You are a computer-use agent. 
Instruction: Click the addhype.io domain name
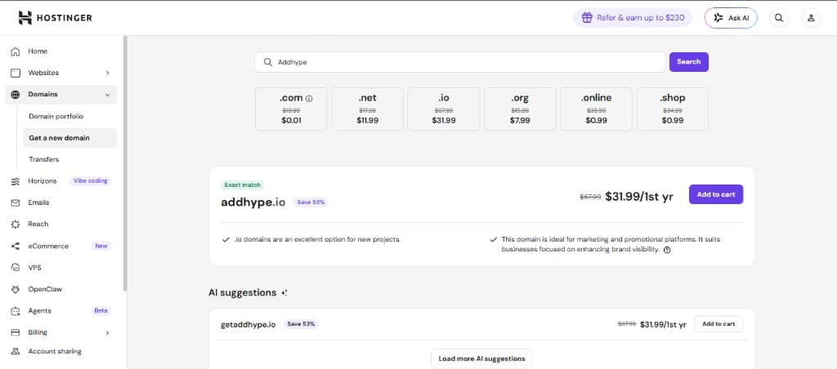[253, 202]
